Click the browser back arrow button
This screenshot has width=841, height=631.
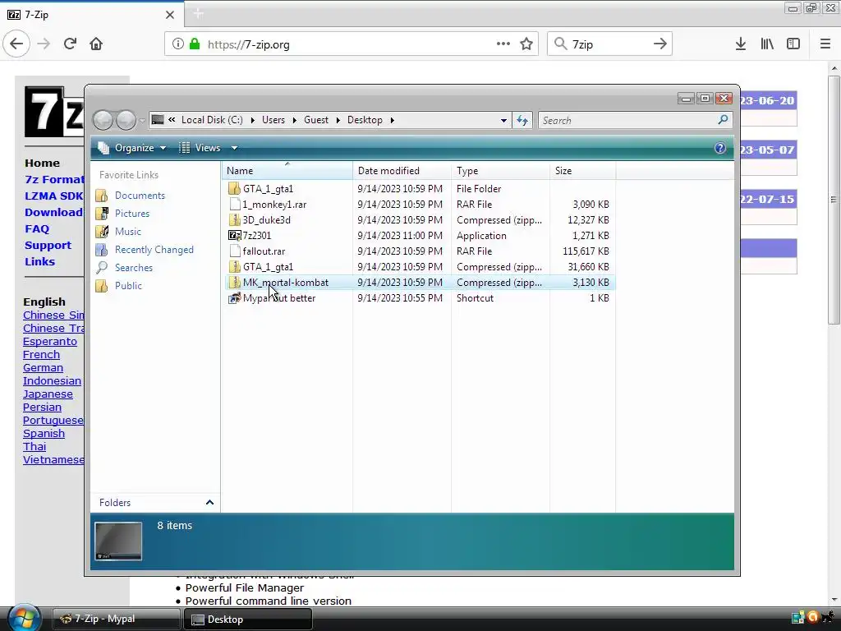pyautogui.click(x=16, y=44)
